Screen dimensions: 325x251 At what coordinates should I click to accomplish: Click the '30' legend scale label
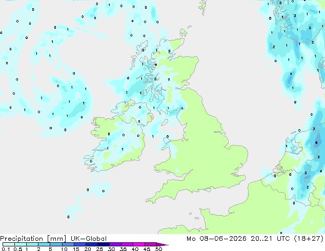click(x=112, y=249)
